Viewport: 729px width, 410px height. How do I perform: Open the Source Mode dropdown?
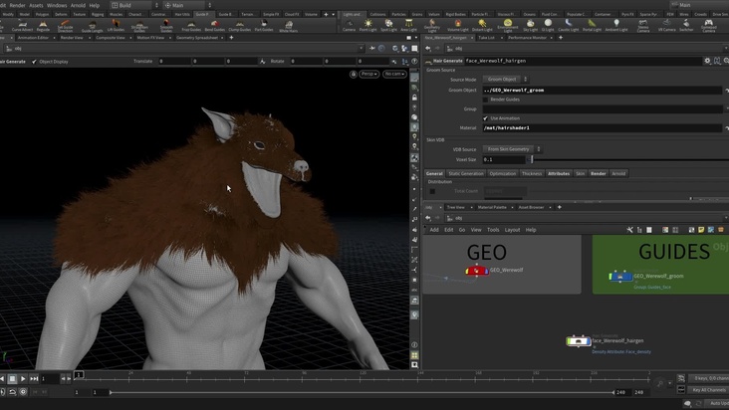(505, 80)
